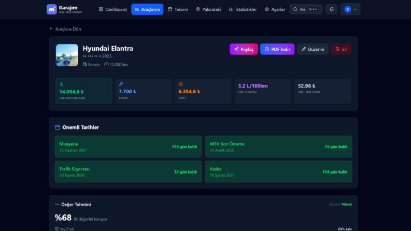Click the Ara search field
The height and width of the screenshot is (231, 411).
tap(306, 9)
